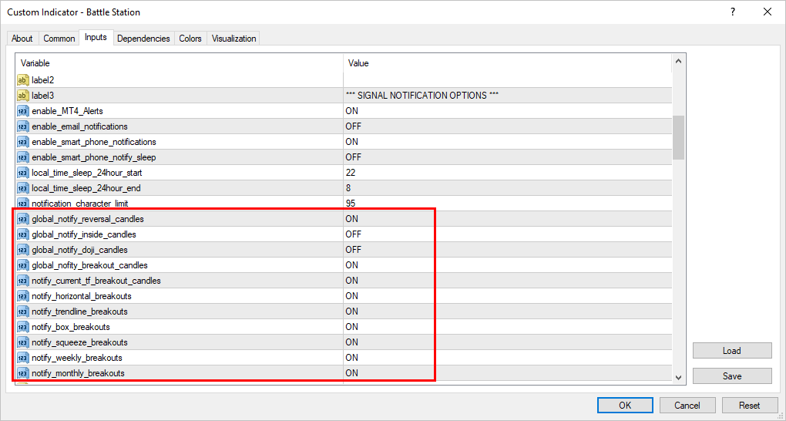This screenshot has width=786, height=421.
Task: Select the enable_MT4_Alerts variable name
Action: [67, 111]
